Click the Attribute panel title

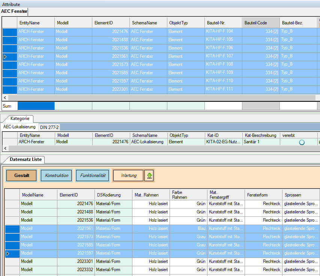[11, 4]
